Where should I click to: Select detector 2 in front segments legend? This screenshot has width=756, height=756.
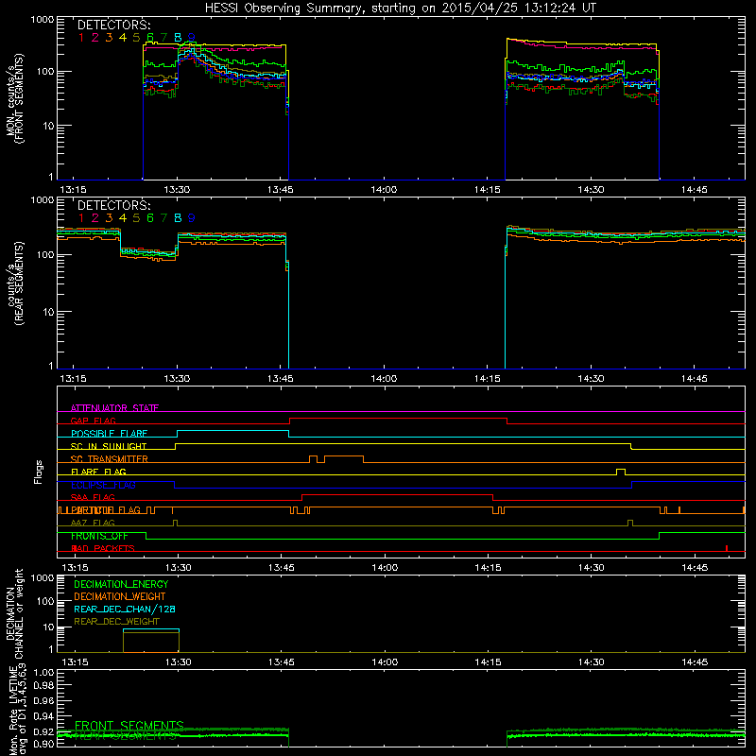point(95,38)
